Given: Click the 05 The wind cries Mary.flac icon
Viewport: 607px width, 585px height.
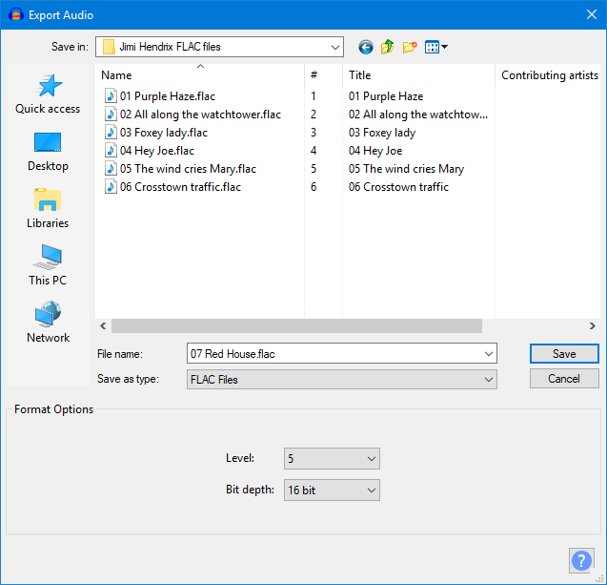Looking at the screenshot, I should click(x=111, y=169).
